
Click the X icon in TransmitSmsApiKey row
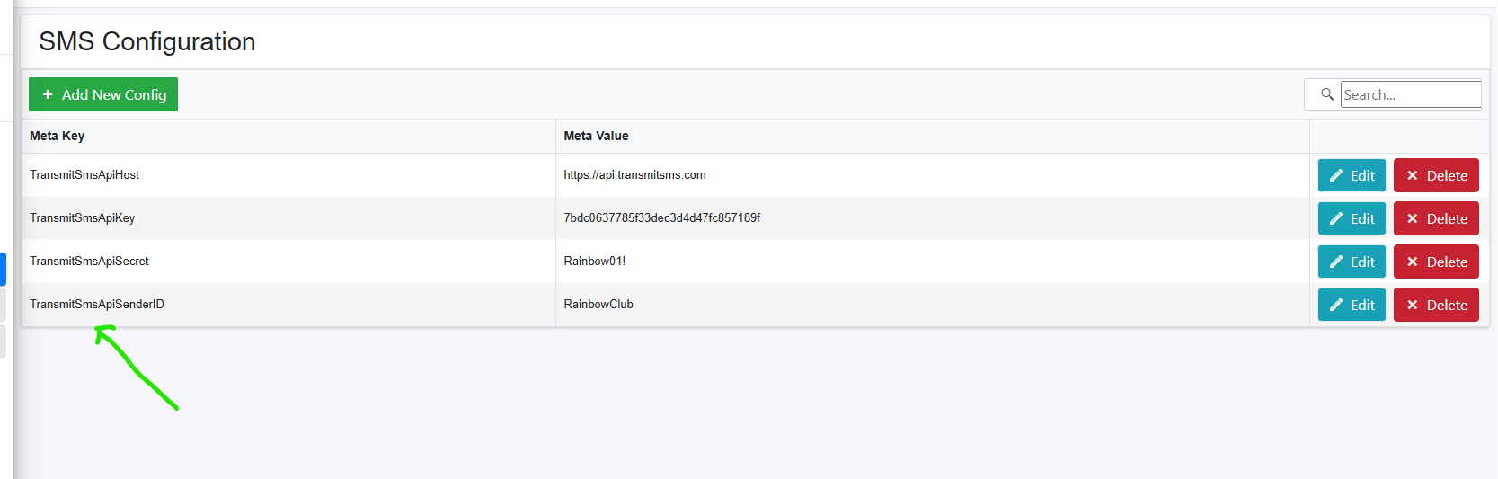1413,218
